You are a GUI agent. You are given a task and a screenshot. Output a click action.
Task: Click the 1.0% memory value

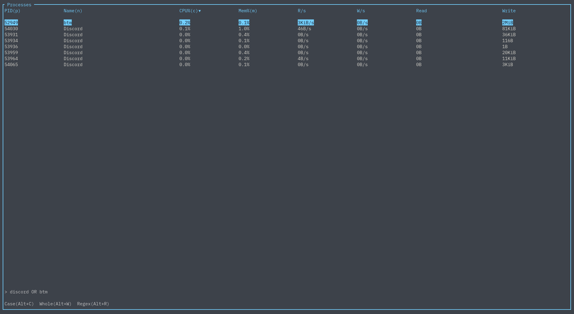(244, 29)
